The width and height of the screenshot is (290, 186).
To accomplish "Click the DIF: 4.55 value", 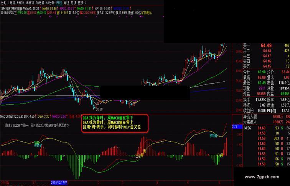I will point(30,116).
